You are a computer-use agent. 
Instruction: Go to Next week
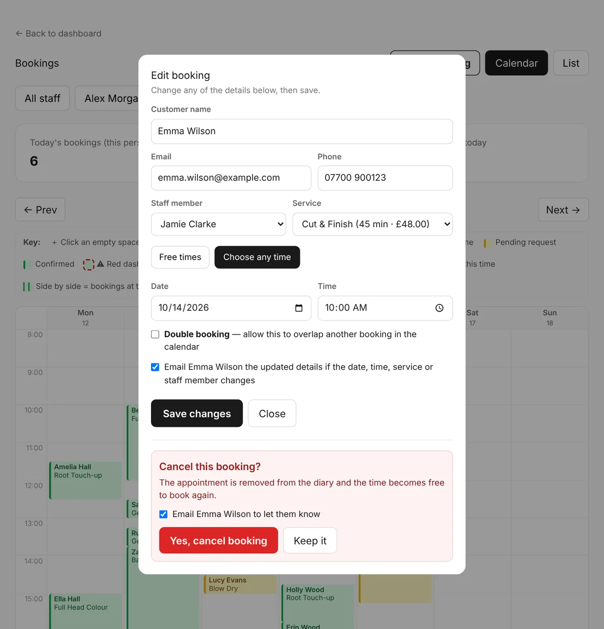pyautogui.click(x=563, y=210)
